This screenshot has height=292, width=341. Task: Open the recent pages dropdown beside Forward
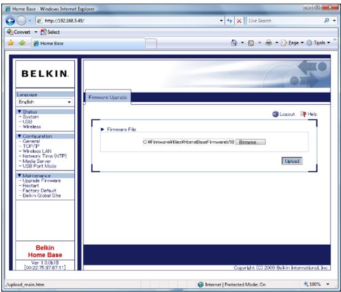(x=30, y=21)
